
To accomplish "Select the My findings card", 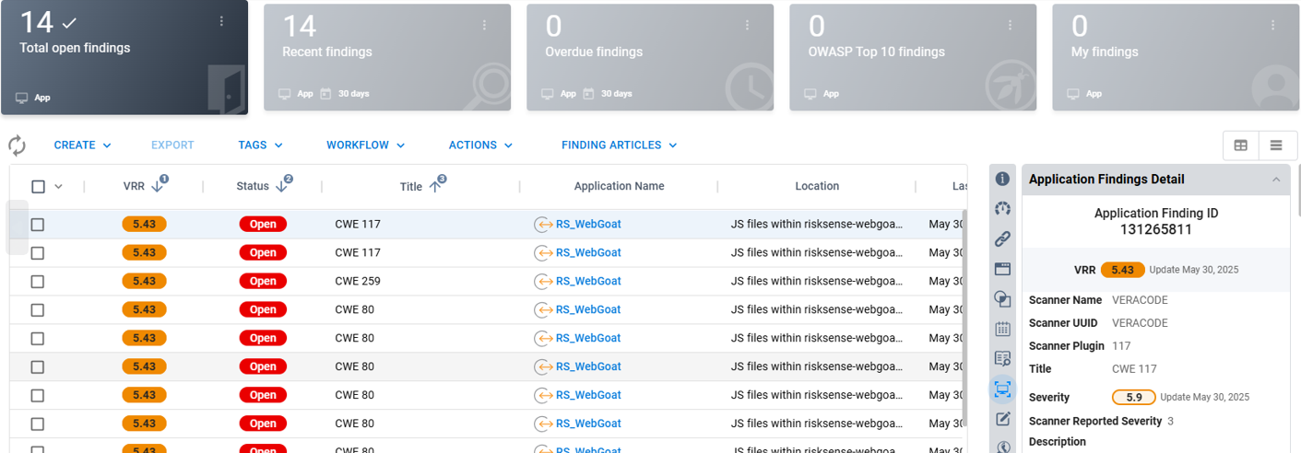I will click(x=1176, y=57).
